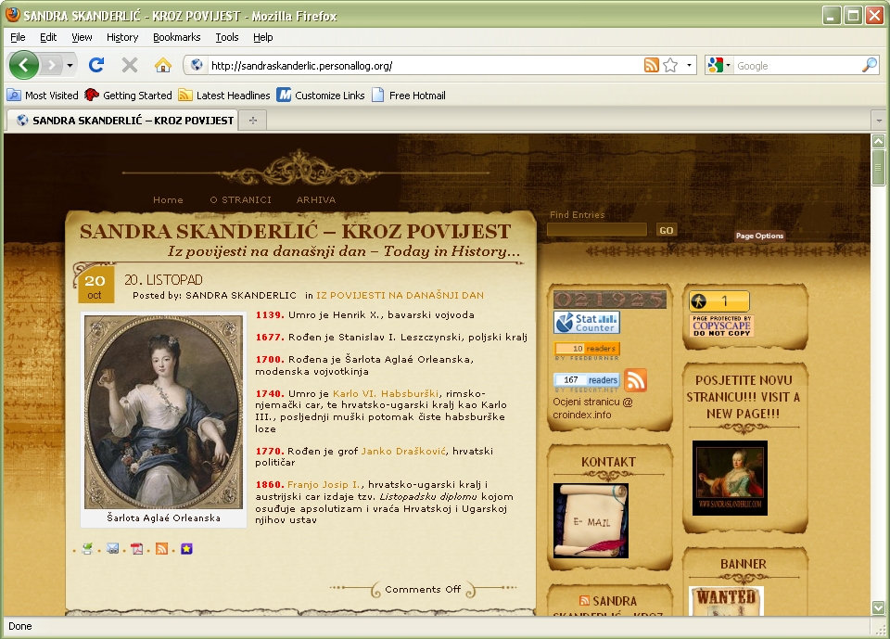Focus the Google search box
This screenshot has width=890, height=639.
click(797, 65)
